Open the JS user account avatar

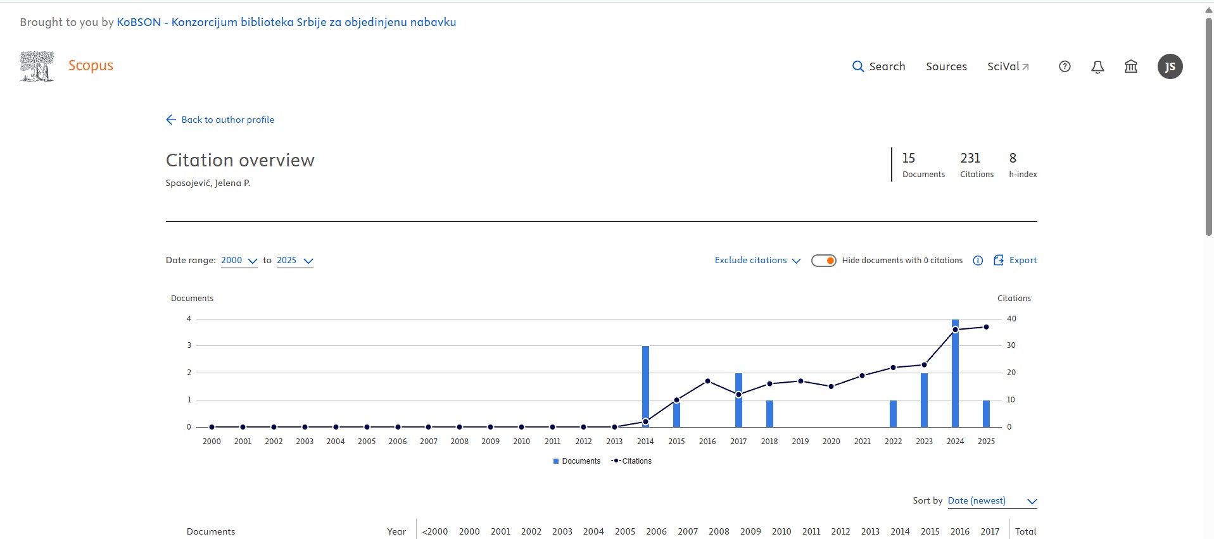pos(1170,66)
